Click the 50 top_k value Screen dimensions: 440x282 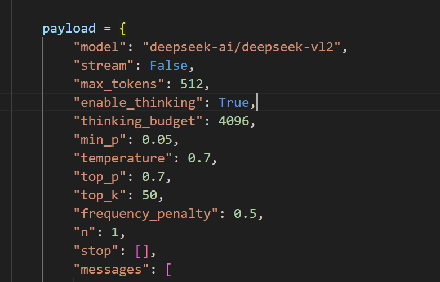click(149, 195)
